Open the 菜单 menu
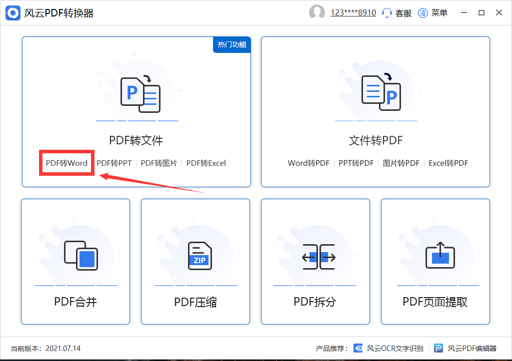Viewport: 512px width, 361px height. click(x=439, y=13)
